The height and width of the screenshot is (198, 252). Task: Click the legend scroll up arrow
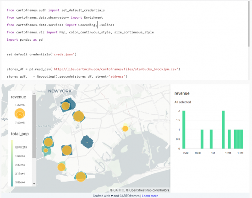click(x=34, y=93)
